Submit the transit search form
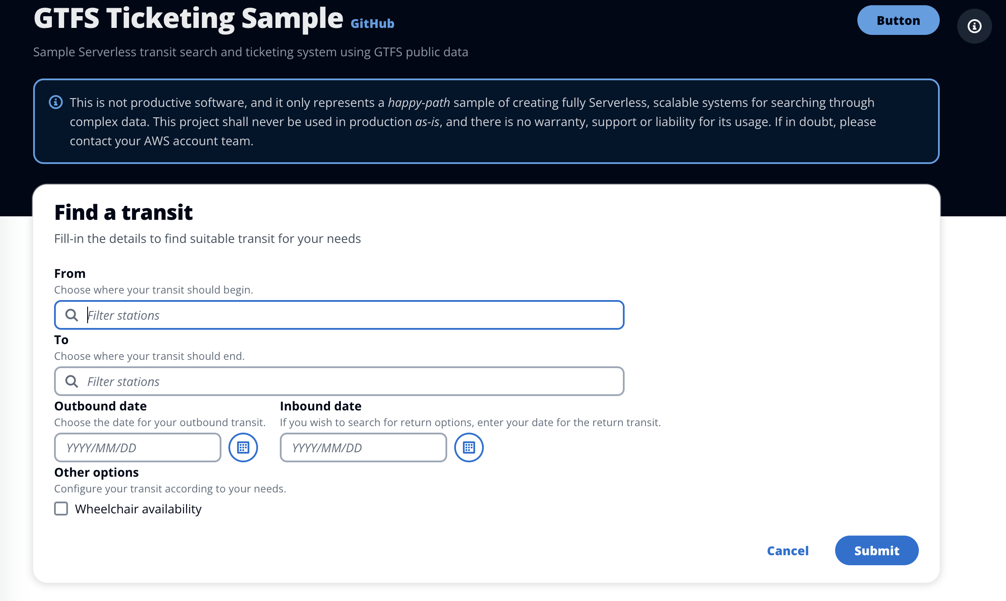Screen dimensions: 1006x601 click(x=877, y=550)
